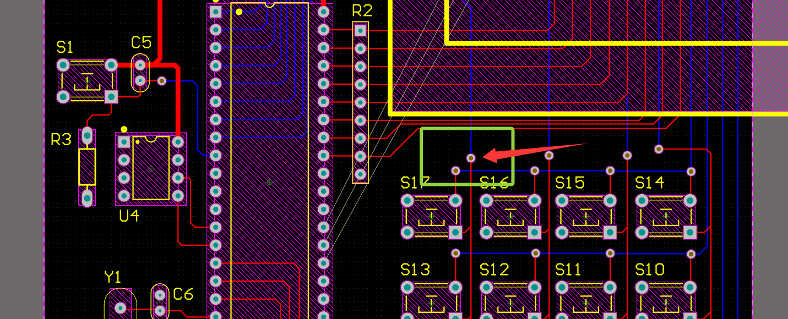Click the bottom pad of capacitor C5

(x=140, y=81)
